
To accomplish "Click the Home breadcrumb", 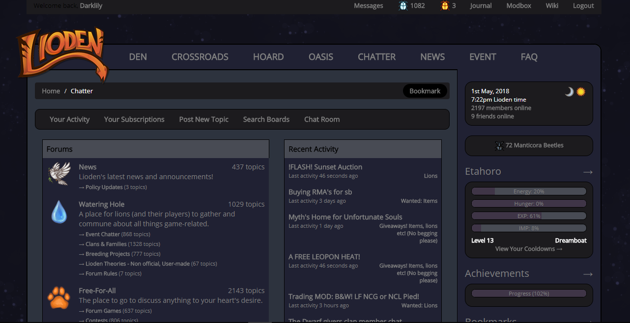I will tap(51, 91).
